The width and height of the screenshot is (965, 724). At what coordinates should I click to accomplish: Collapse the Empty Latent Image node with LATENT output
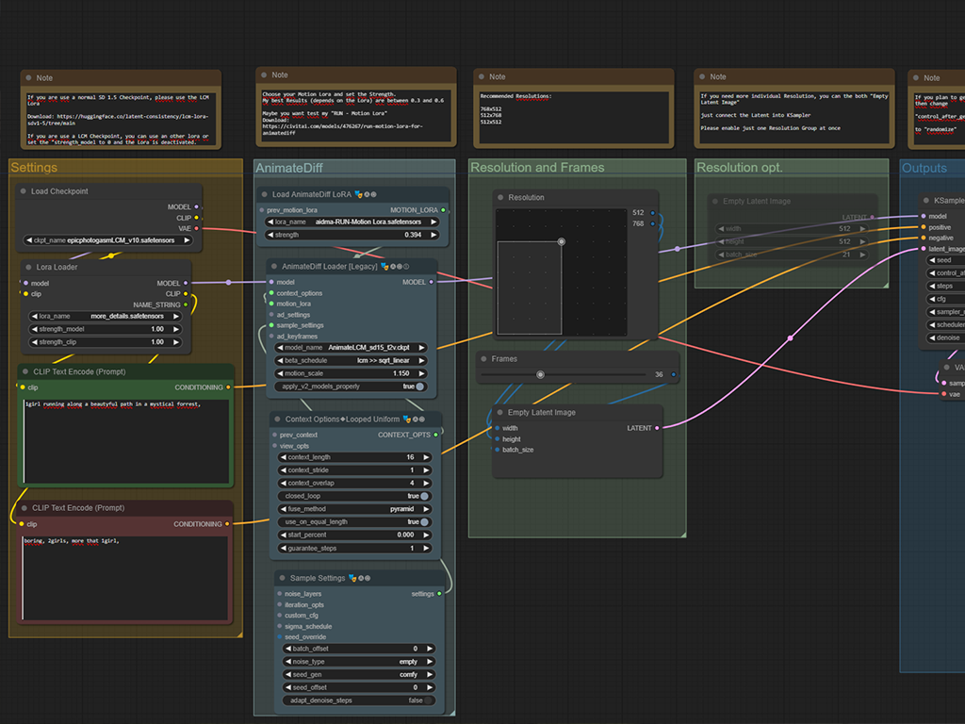pos(499,413)
